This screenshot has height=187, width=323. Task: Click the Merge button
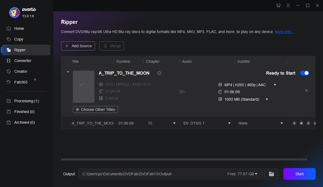click(x=112, y=46)
